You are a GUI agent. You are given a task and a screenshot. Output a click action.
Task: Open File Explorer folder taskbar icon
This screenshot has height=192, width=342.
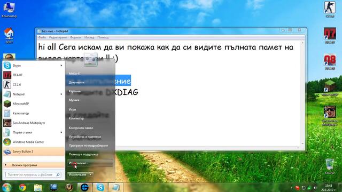[x=38, y=187]
